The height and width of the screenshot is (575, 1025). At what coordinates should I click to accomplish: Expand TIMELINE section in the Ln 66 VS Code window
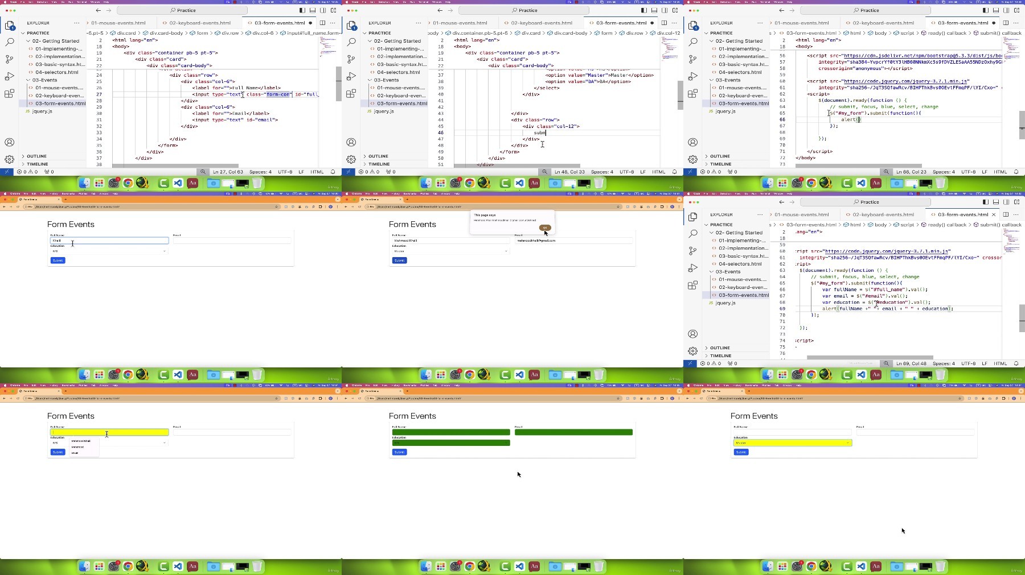coord(717,164)
